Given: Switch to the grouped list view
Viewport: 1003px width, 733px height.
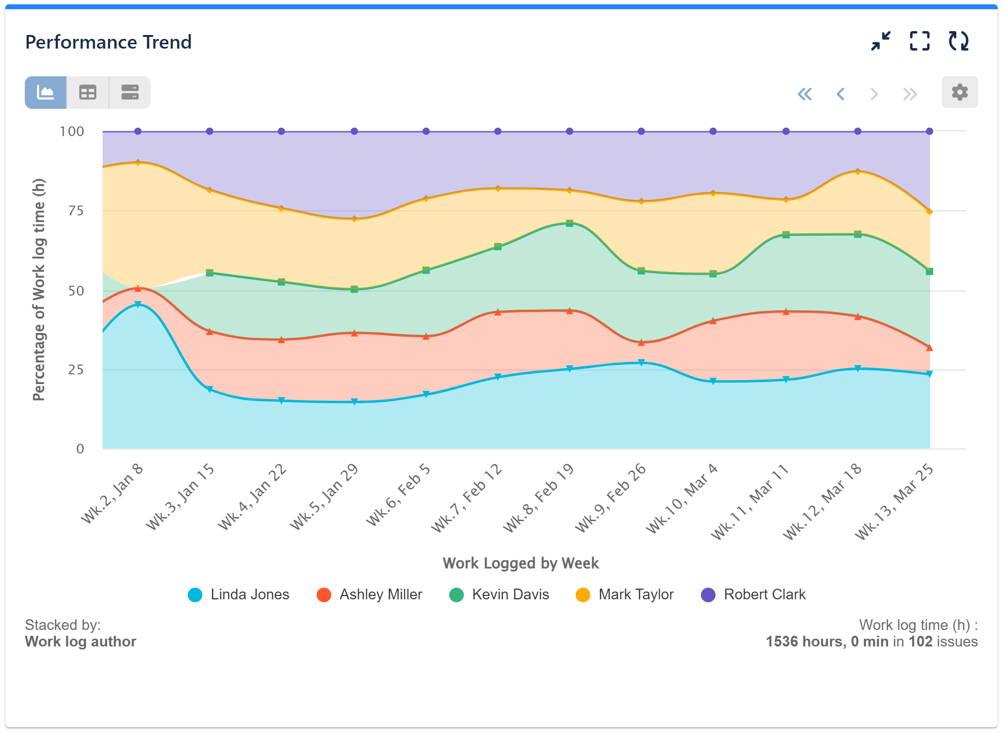Looking at the screenshot, I should (x=129, y=92).
